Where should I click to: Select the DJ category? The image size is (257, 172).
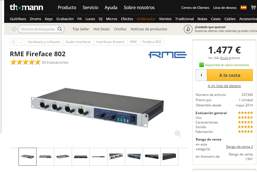pos(101,19)
